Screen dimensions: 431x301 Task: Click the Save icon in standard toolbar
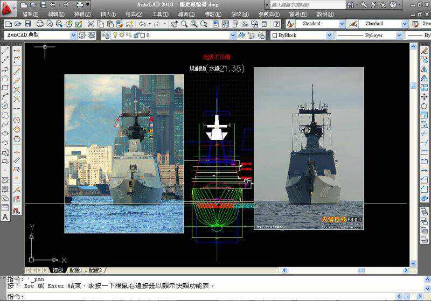[27, 24]
